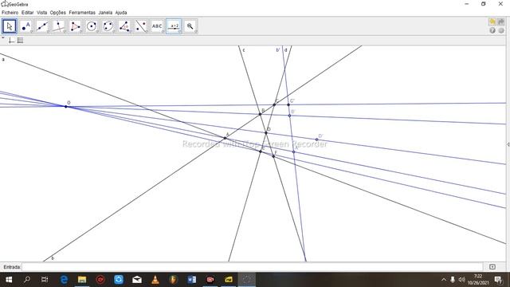Select the Angle measurement tool

[124, 26]
